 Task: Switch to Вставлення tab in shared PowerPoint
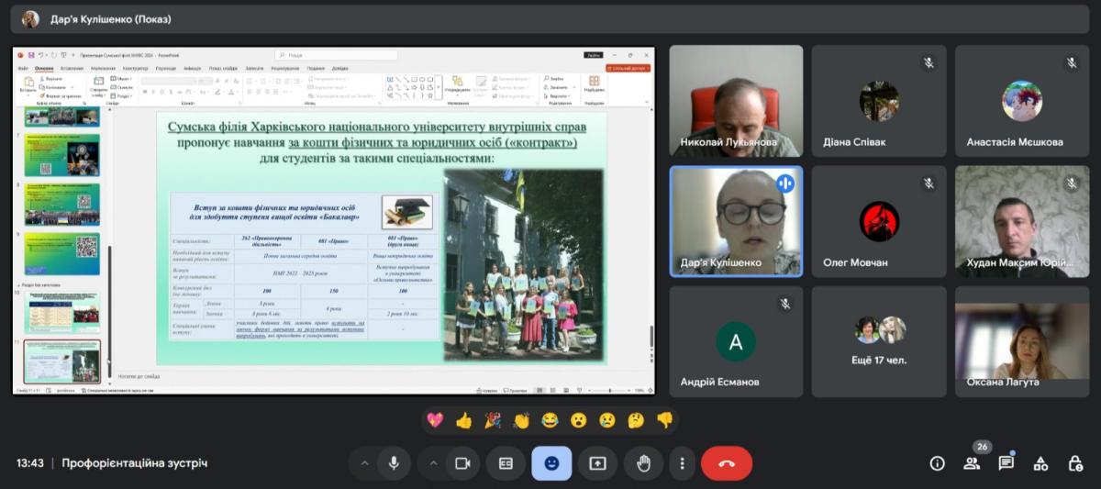click(72, 68)
